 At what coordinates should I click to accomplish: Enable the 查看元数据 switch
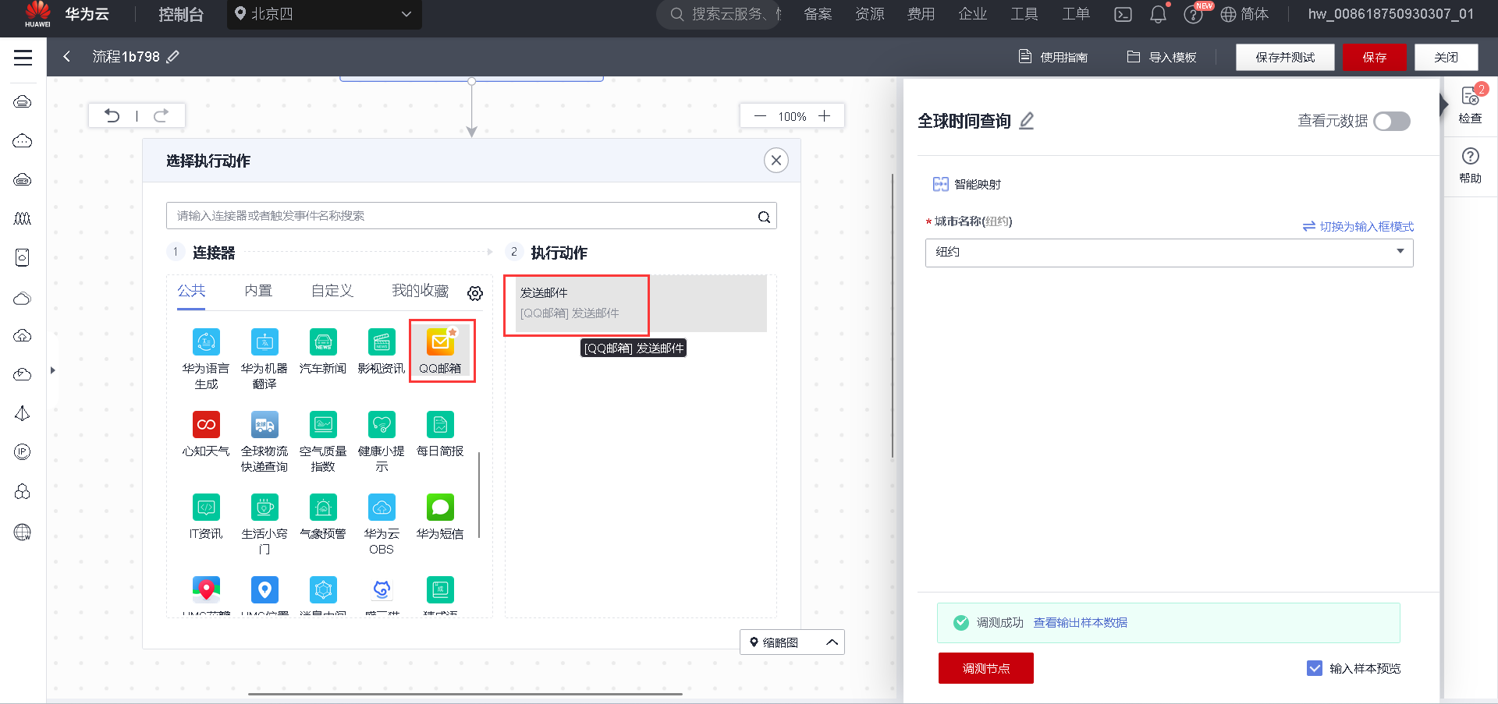1392,122
